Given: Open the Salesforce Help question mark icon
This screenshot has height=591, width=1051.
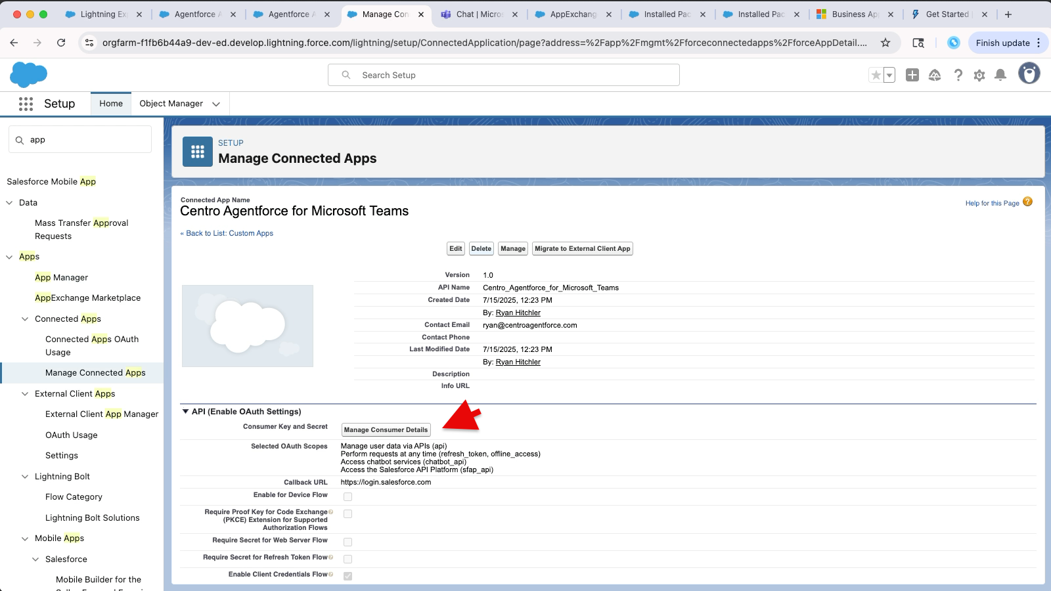Looking at the screenshot, I should [958, 75].
